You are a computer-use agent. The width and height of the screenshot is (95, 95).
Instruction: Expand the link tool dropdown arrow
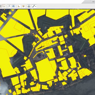tap(36, 7)
